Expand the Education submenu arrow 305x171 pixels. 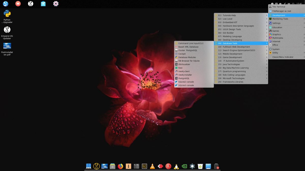(304, 27)
